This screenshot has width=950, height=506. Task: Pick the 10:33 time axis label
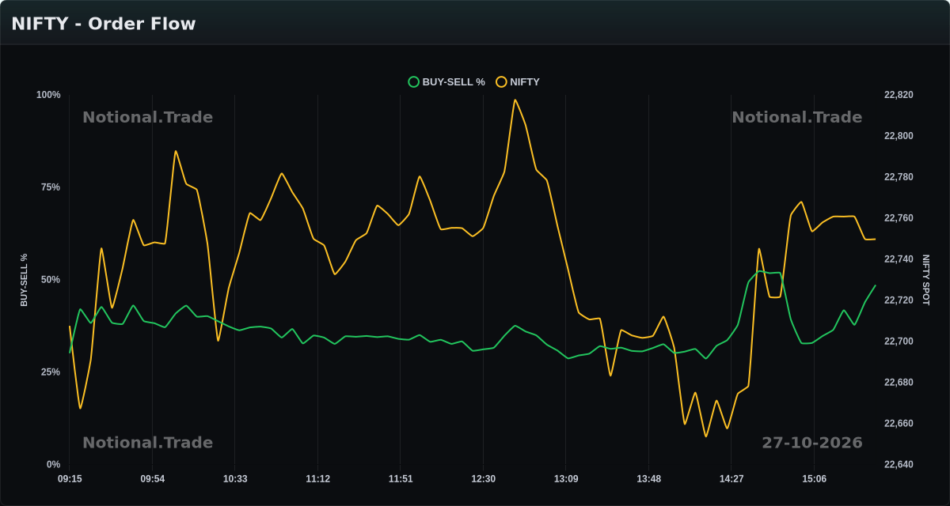[235, 479]
